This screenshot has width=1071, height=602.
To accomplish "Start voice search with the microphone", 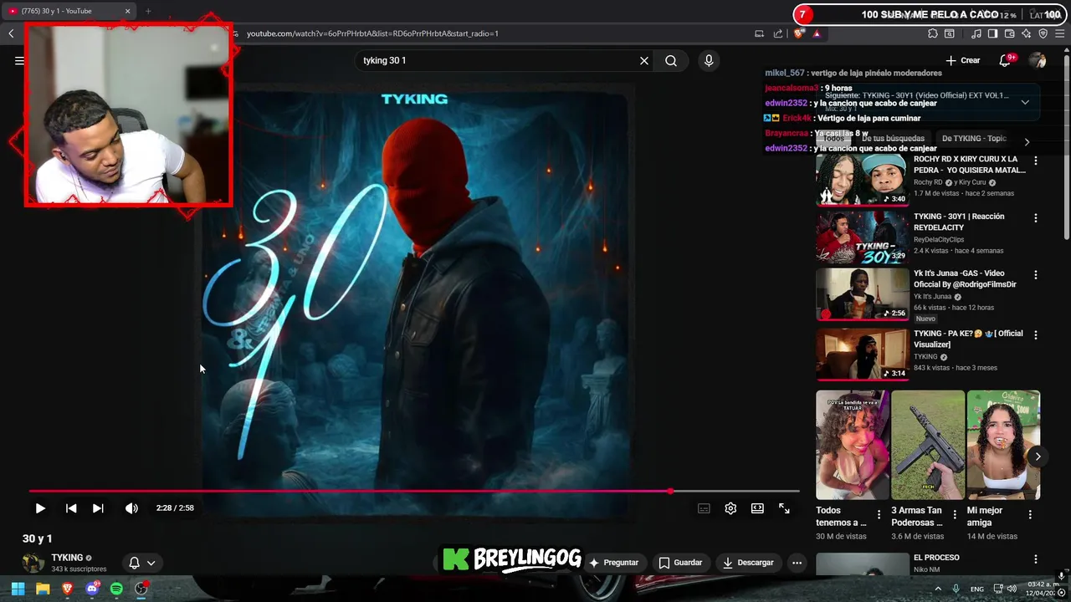I will 709,60.
